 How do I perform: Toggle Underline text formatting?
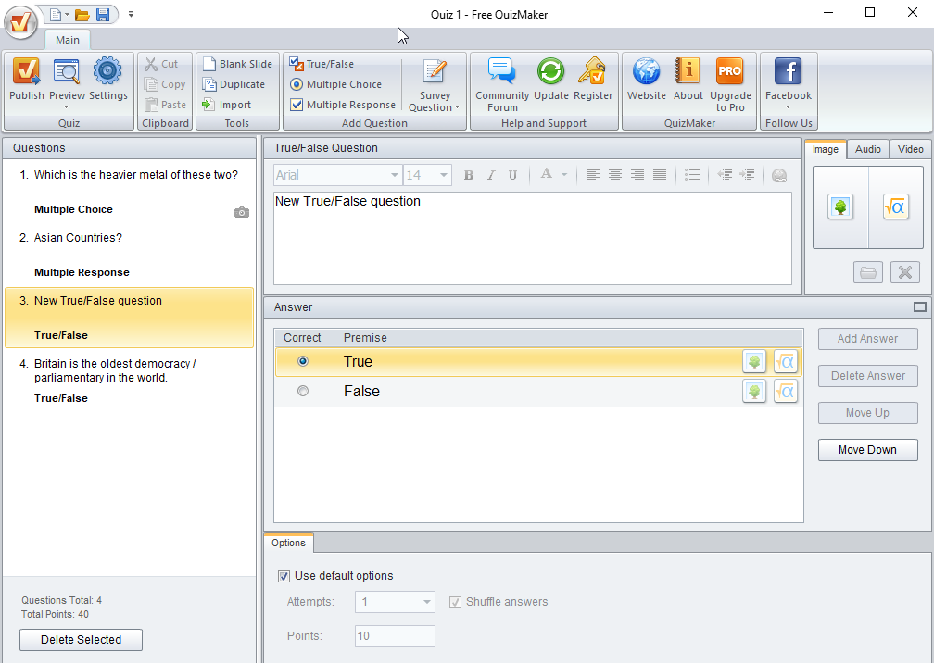coord(513,175)
